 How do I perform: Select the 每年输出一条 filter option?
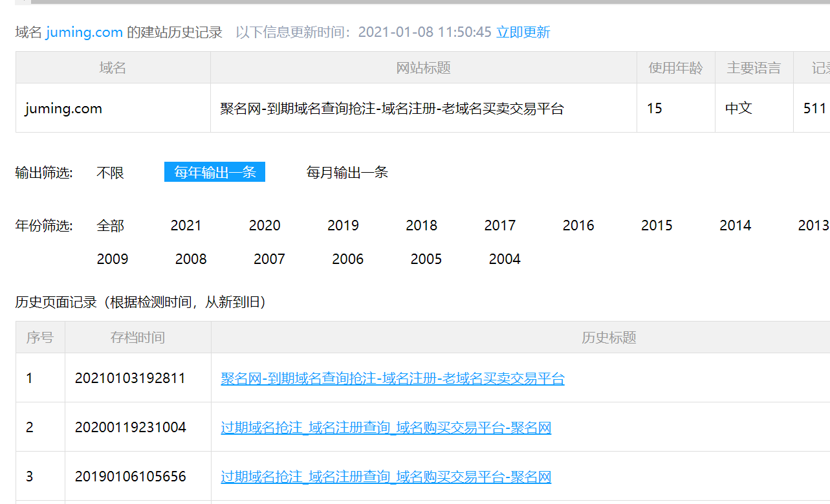tap(215, 172)
